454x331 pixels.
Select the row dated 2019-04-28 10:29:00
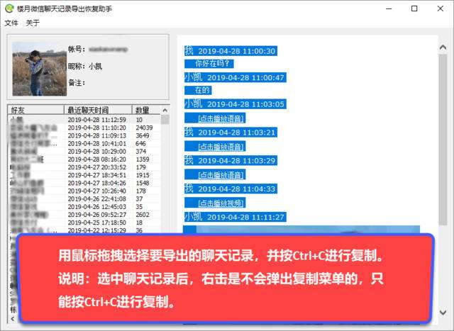pyautogui.click(x=84, y=151)
